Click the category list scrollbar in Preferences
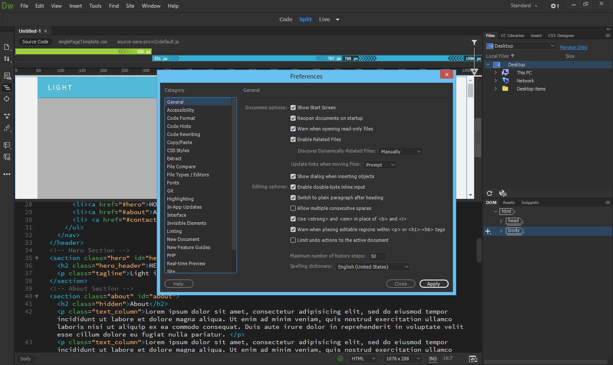 (x=233, y=174)
